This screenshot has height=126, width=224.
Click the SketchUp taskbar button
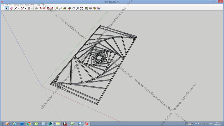pyautogui.click(x=87, y=124)
